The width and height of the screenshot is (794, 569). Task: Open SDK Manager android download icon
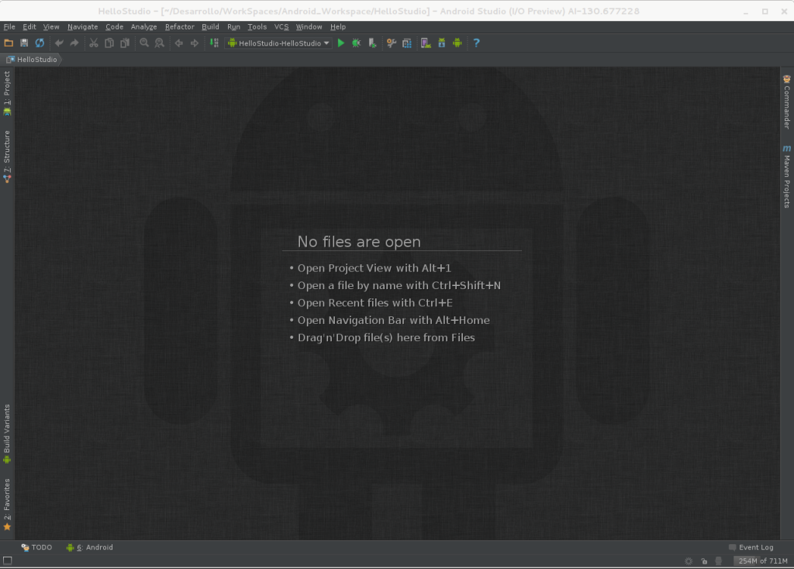tap(441, 43)
